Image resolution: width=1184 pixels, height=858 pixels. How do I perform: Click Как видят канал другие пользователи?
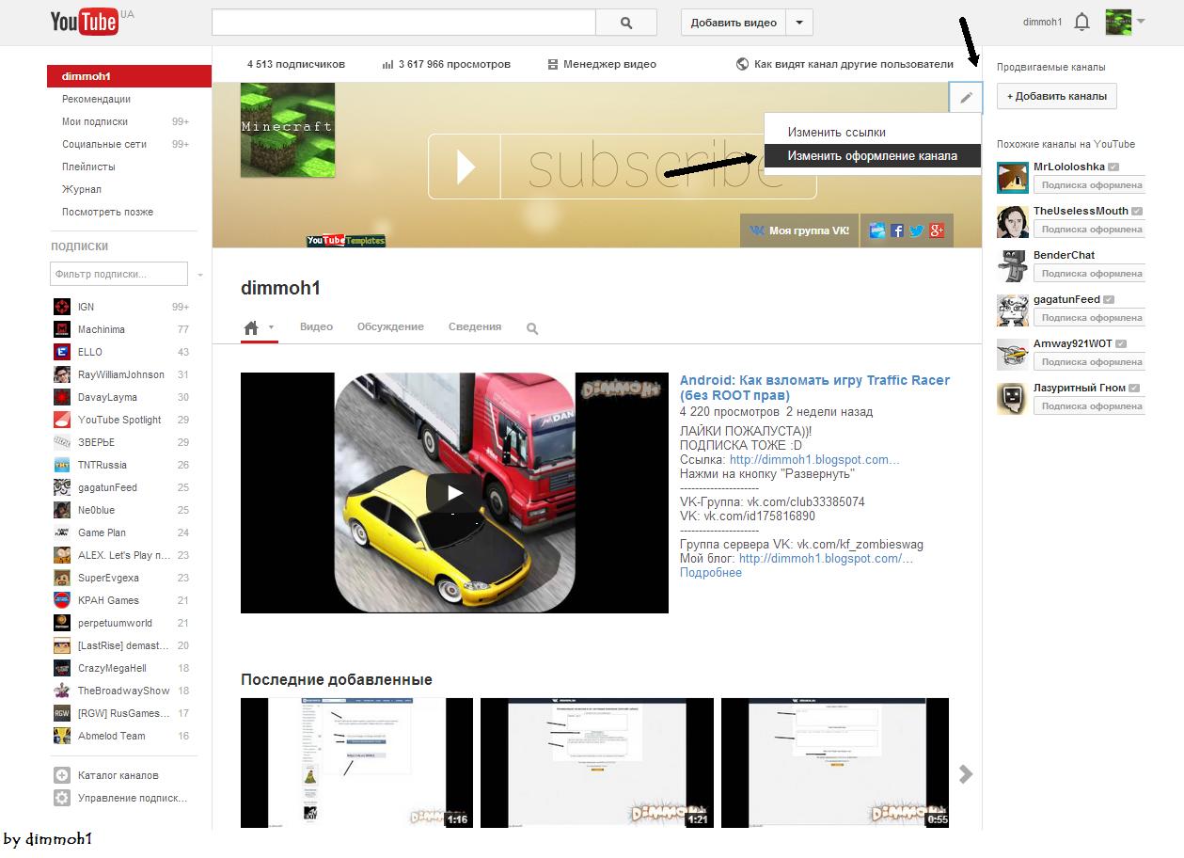(845, 64)
